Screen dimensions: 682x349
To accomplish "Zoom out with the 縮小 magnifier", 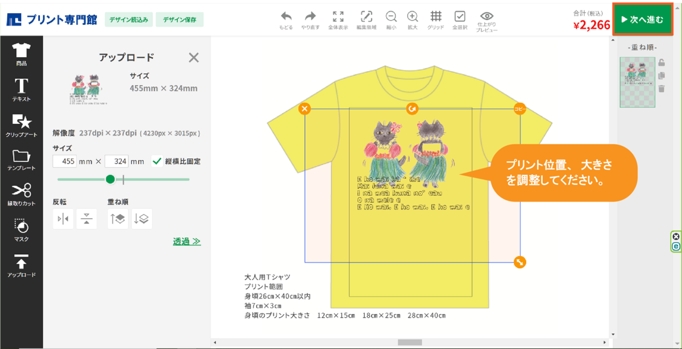I will [391, 20].
